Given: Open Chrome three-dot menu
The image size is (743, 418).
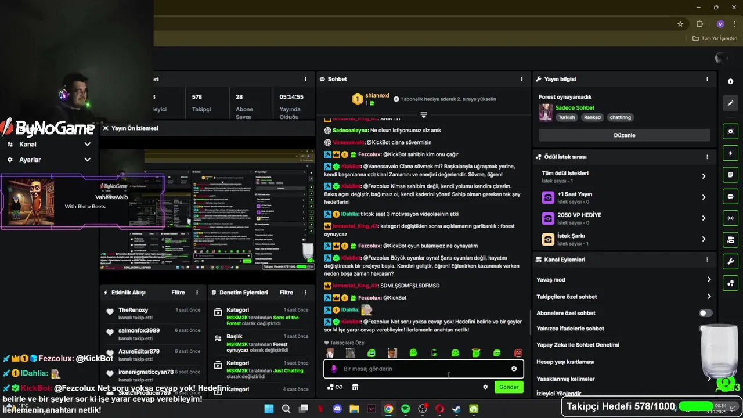Looking at the screenshot, I should [x=734, y=24].
